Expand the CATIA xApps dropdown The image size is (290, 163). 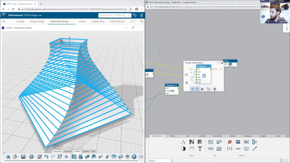pos(40,15)
